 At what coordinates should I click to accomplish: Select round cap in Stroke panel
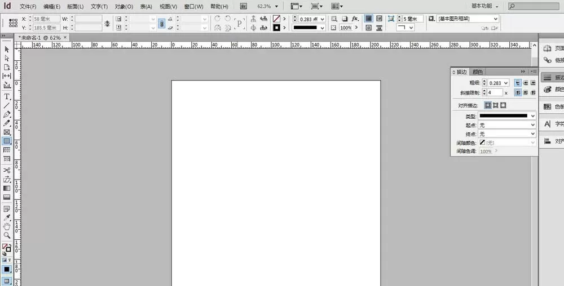[526, 83]
